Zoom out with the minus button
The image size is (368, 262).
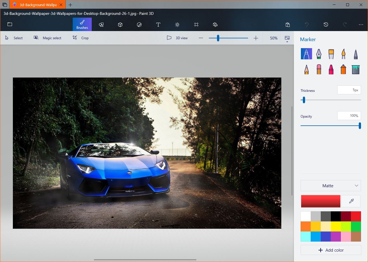click(201, 38)
